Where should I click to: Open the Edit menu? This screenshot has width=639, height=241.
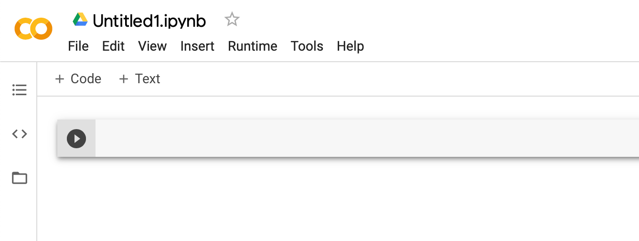pyautogui.click(x=113, y=46)
